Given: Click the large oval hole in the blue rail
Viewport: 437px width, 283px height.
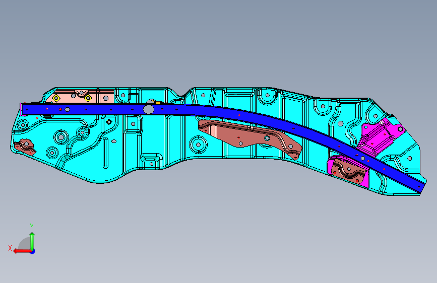Looking at the screenshot, I should point(149,109).
